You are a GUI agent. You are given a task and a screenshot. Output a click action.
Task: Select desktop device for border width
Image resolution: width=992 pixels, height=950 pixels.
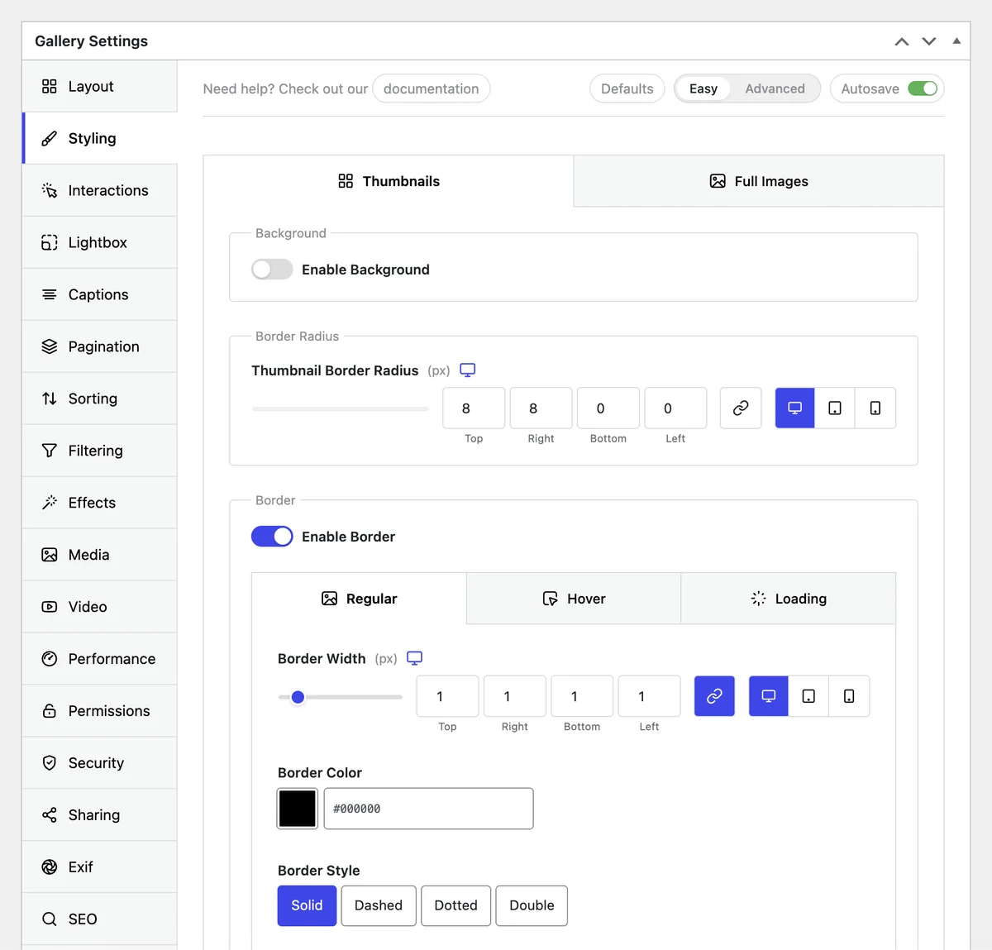[x=769, y=696]
